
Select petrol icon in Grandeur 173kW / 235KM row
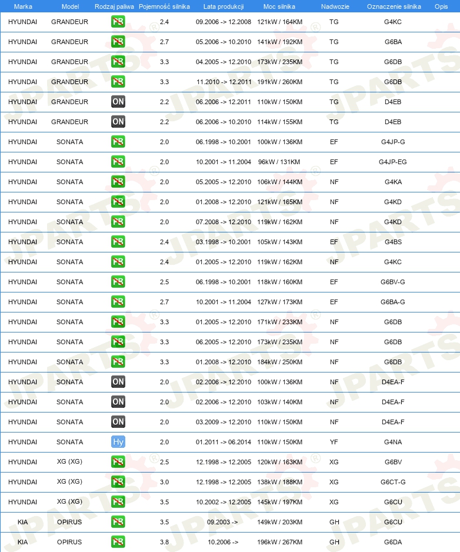click(x=118, y=62)
